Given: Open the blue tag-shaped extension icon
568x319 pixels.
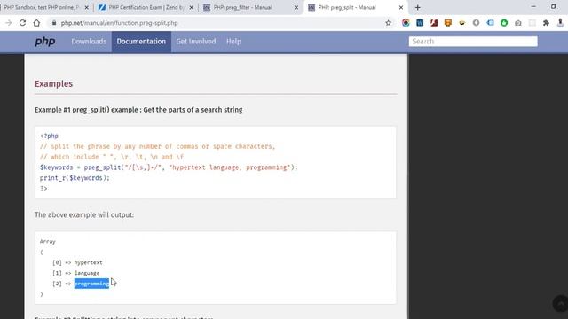Looking at the screenshot, I should [x=490, y=23].
